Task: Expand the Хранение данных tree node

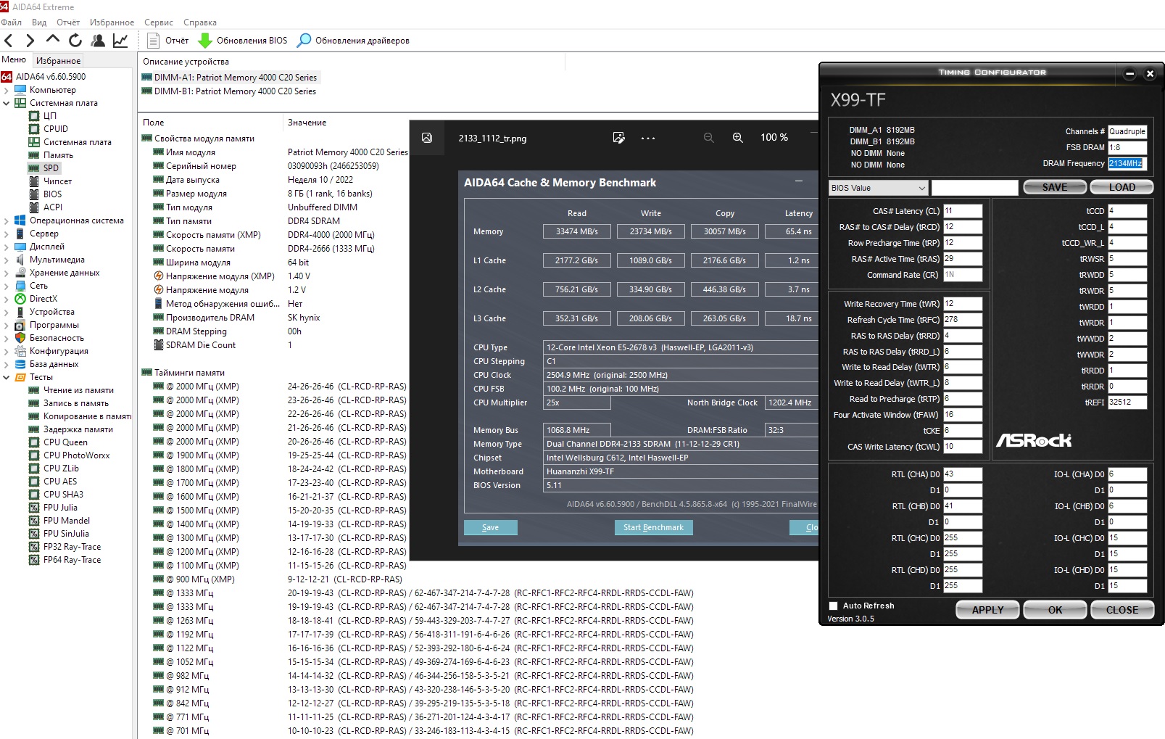Action: [7, 273]
